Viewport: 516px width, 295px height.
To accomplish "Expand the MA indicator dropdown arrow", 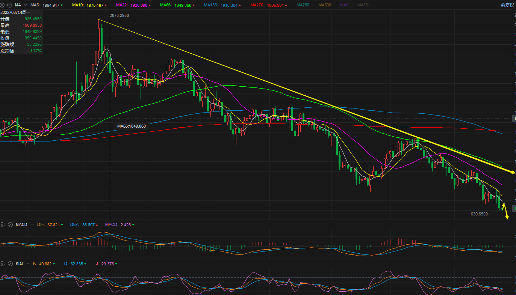I will click(x=26, y=5).
